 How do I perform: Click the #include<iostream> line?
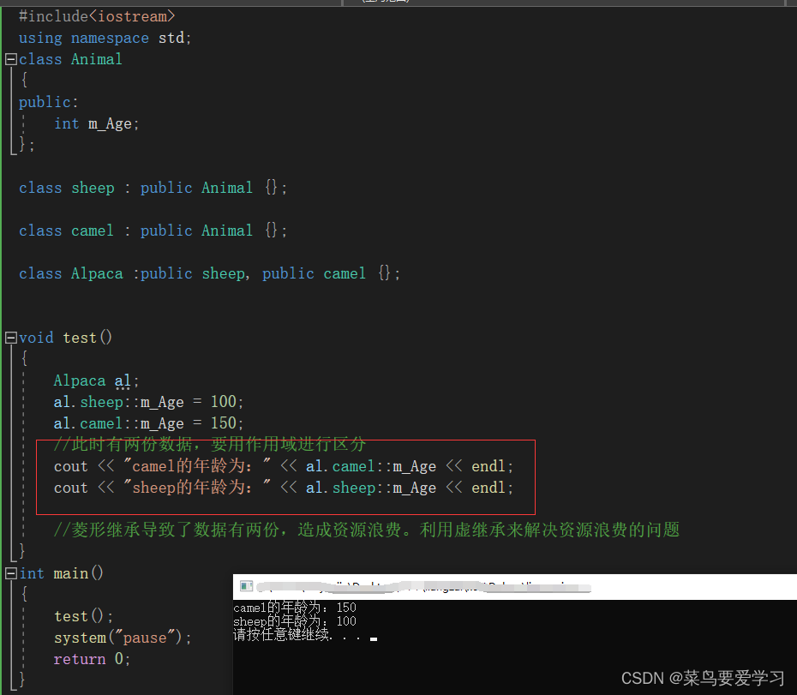click(x=97, y=16)
